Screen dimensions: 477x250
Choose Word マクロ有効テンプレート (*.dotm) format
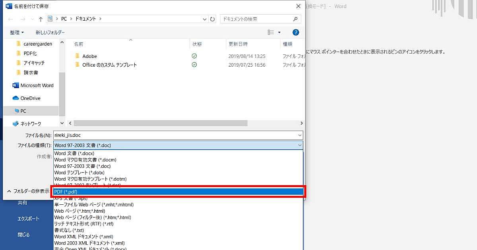pos(178,179)
